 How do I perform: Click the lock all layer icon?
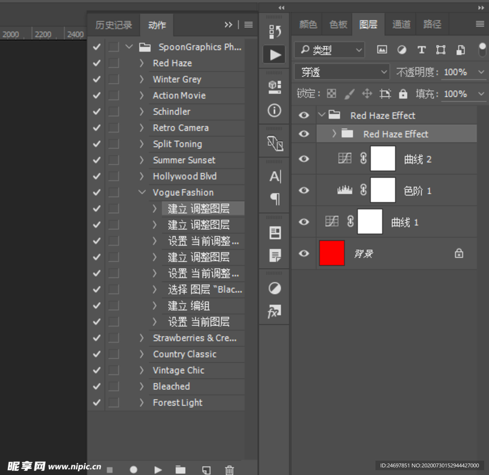click(x=403, y=94)
